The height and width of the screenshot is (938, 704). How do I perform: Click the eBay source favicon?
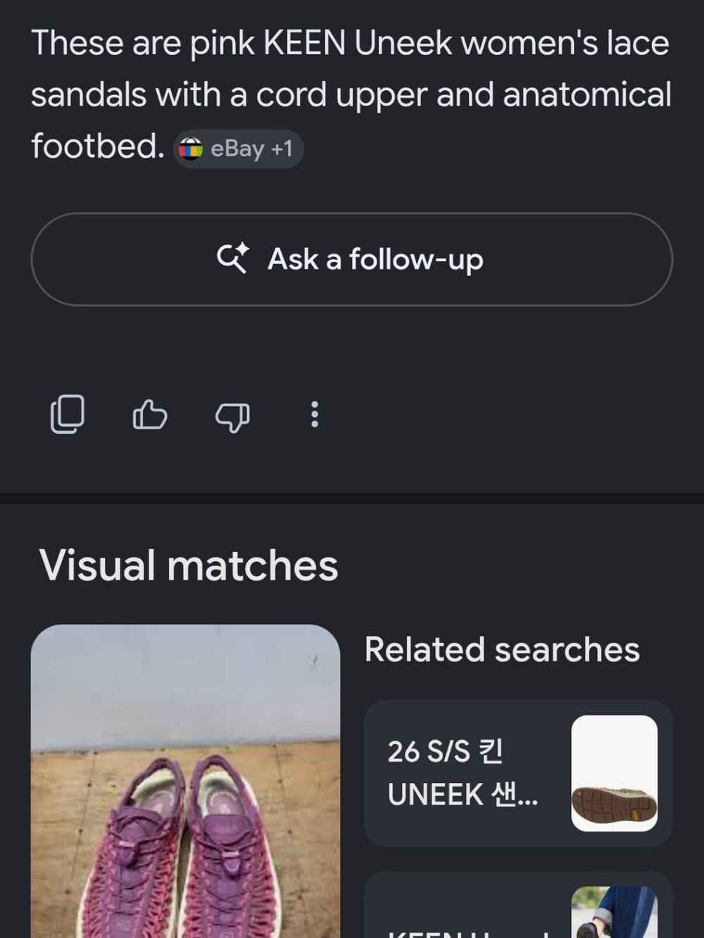[190, 149]
